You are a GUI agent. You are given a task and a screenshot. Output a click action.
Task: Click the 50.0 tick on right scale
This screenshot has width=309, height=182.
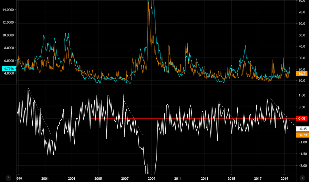tap(302, 35)
